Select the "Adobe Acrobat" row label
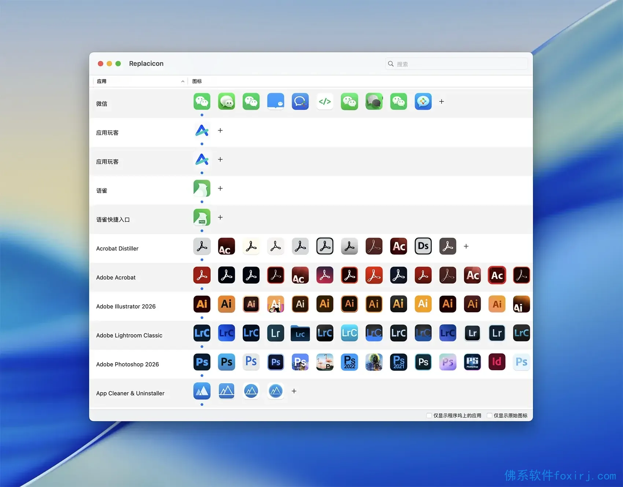 point(116,277)
